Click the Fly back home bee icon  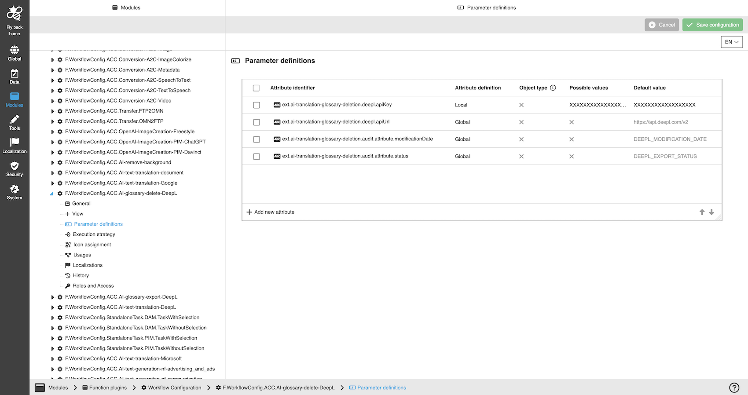point(15,14)
